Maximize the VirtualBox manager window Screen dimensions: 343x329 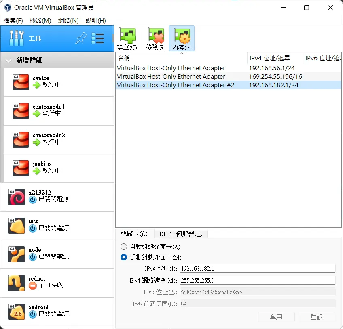pos(307,8)
